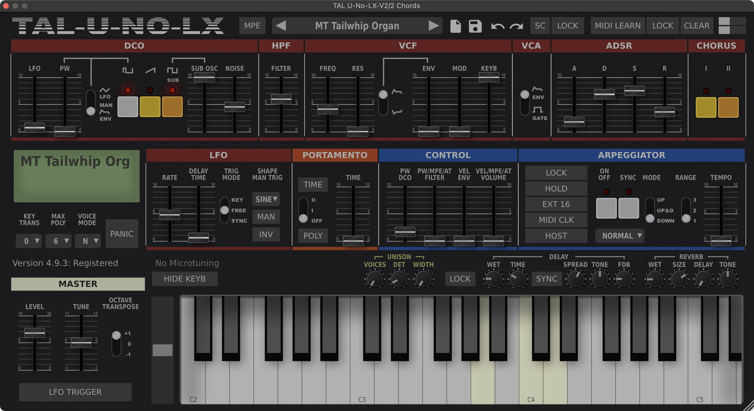This screenshot has height=411, width=754.
Task: Toggle the DCO sawtooth wave button
Action: 150,107
